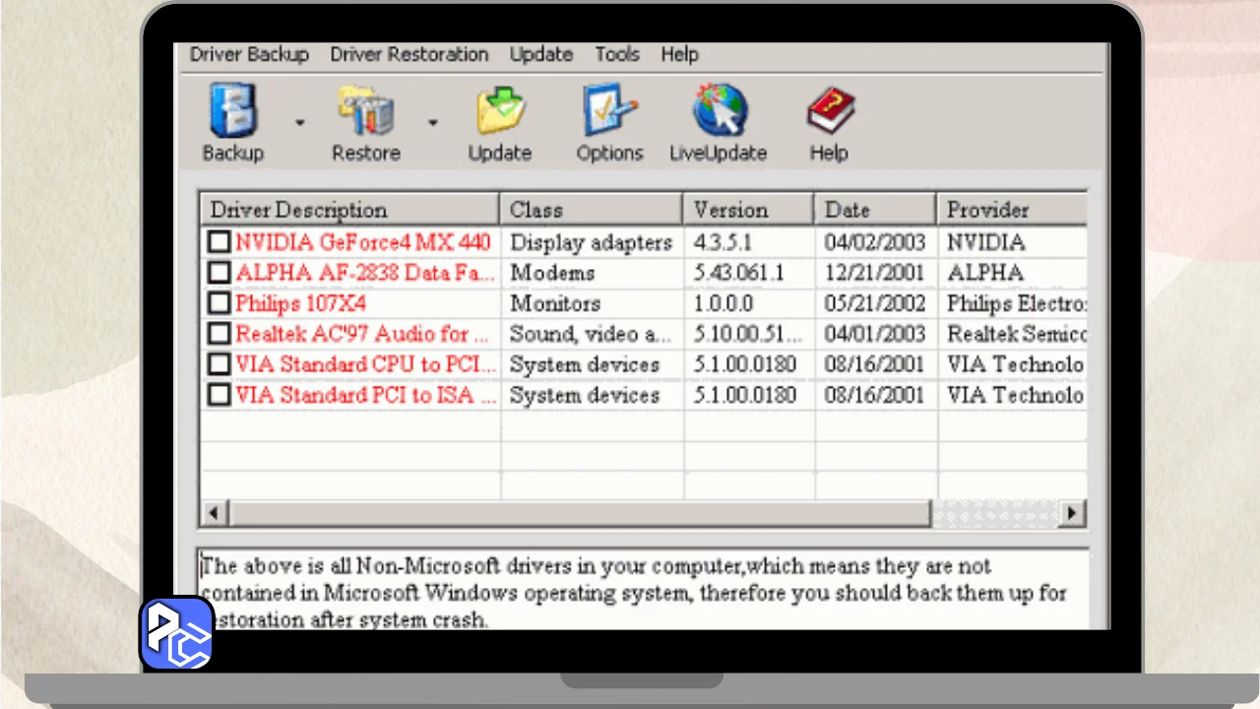
Task: Open the Tools menu
Action: (617, 55)
